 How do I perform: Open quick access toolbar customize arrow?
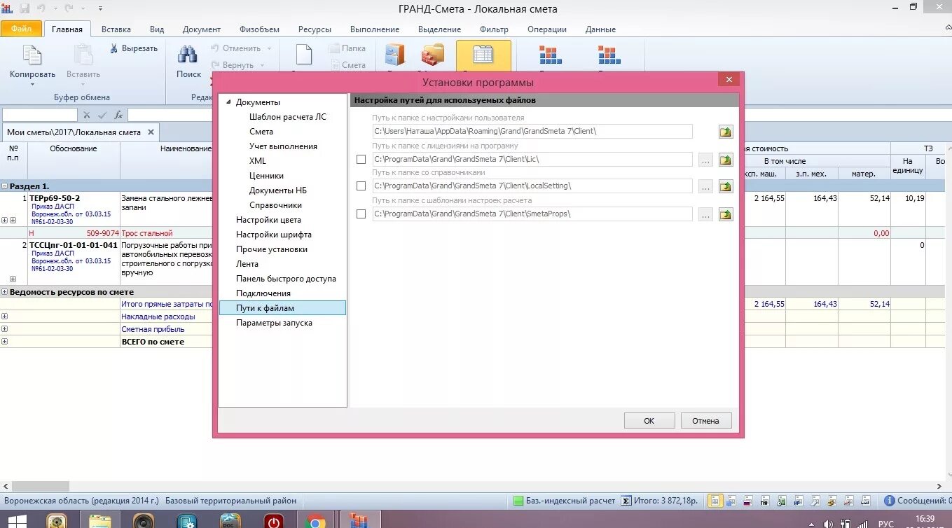click(100, 8)
